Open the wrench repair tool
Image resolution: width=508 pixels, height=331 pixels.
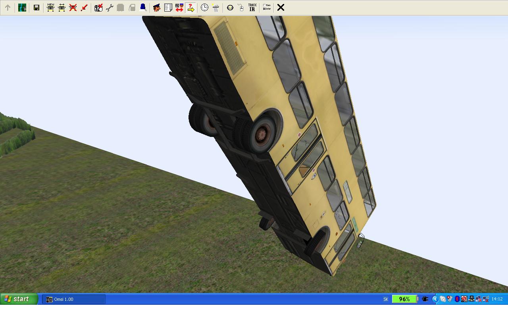(110, 8)
